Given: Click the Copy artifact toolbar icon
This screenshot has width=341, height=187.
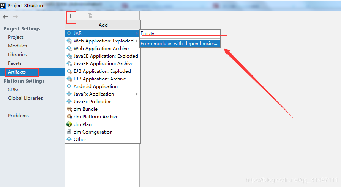Looking at the screenshot, I should (x=90, y=16).
